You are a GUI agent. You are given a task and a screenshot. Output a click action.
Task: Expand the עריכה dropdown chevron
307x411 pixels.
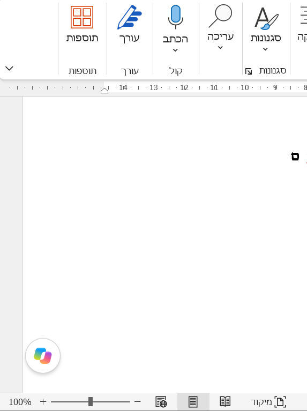click(220, 48)
